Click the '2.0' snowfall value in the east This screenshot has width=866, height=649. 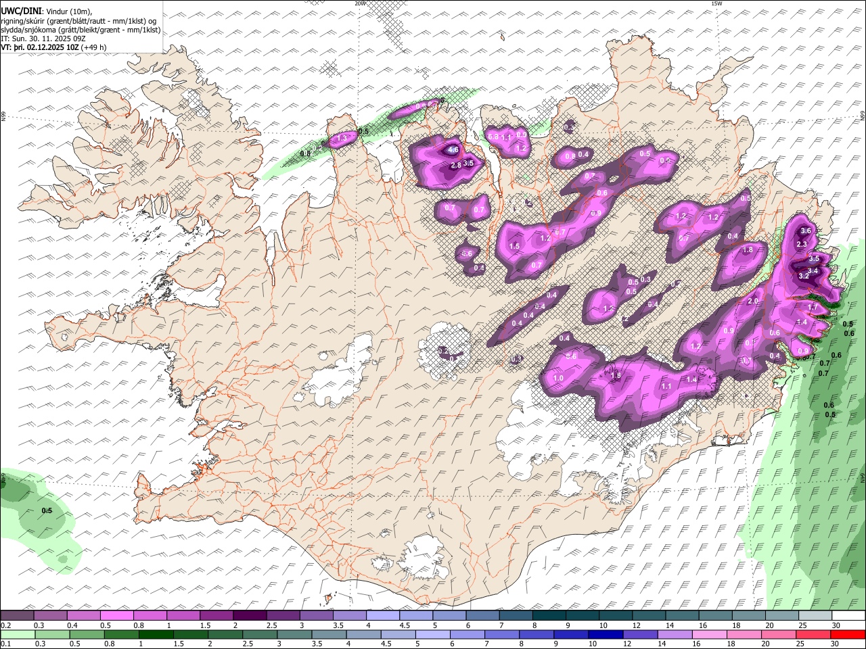click(752, 302)
